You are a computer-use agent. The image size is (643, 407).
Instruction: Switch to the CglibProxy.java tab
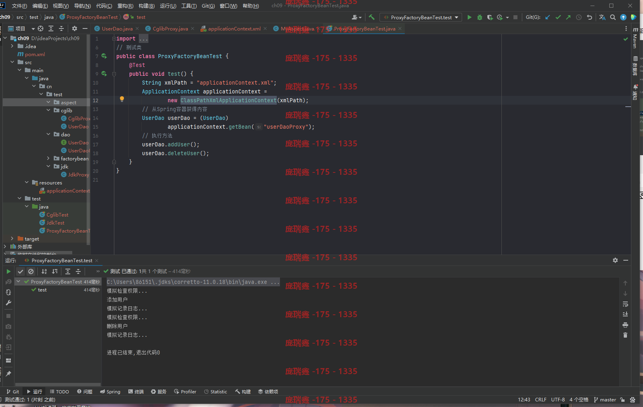[x=170, y=28]
